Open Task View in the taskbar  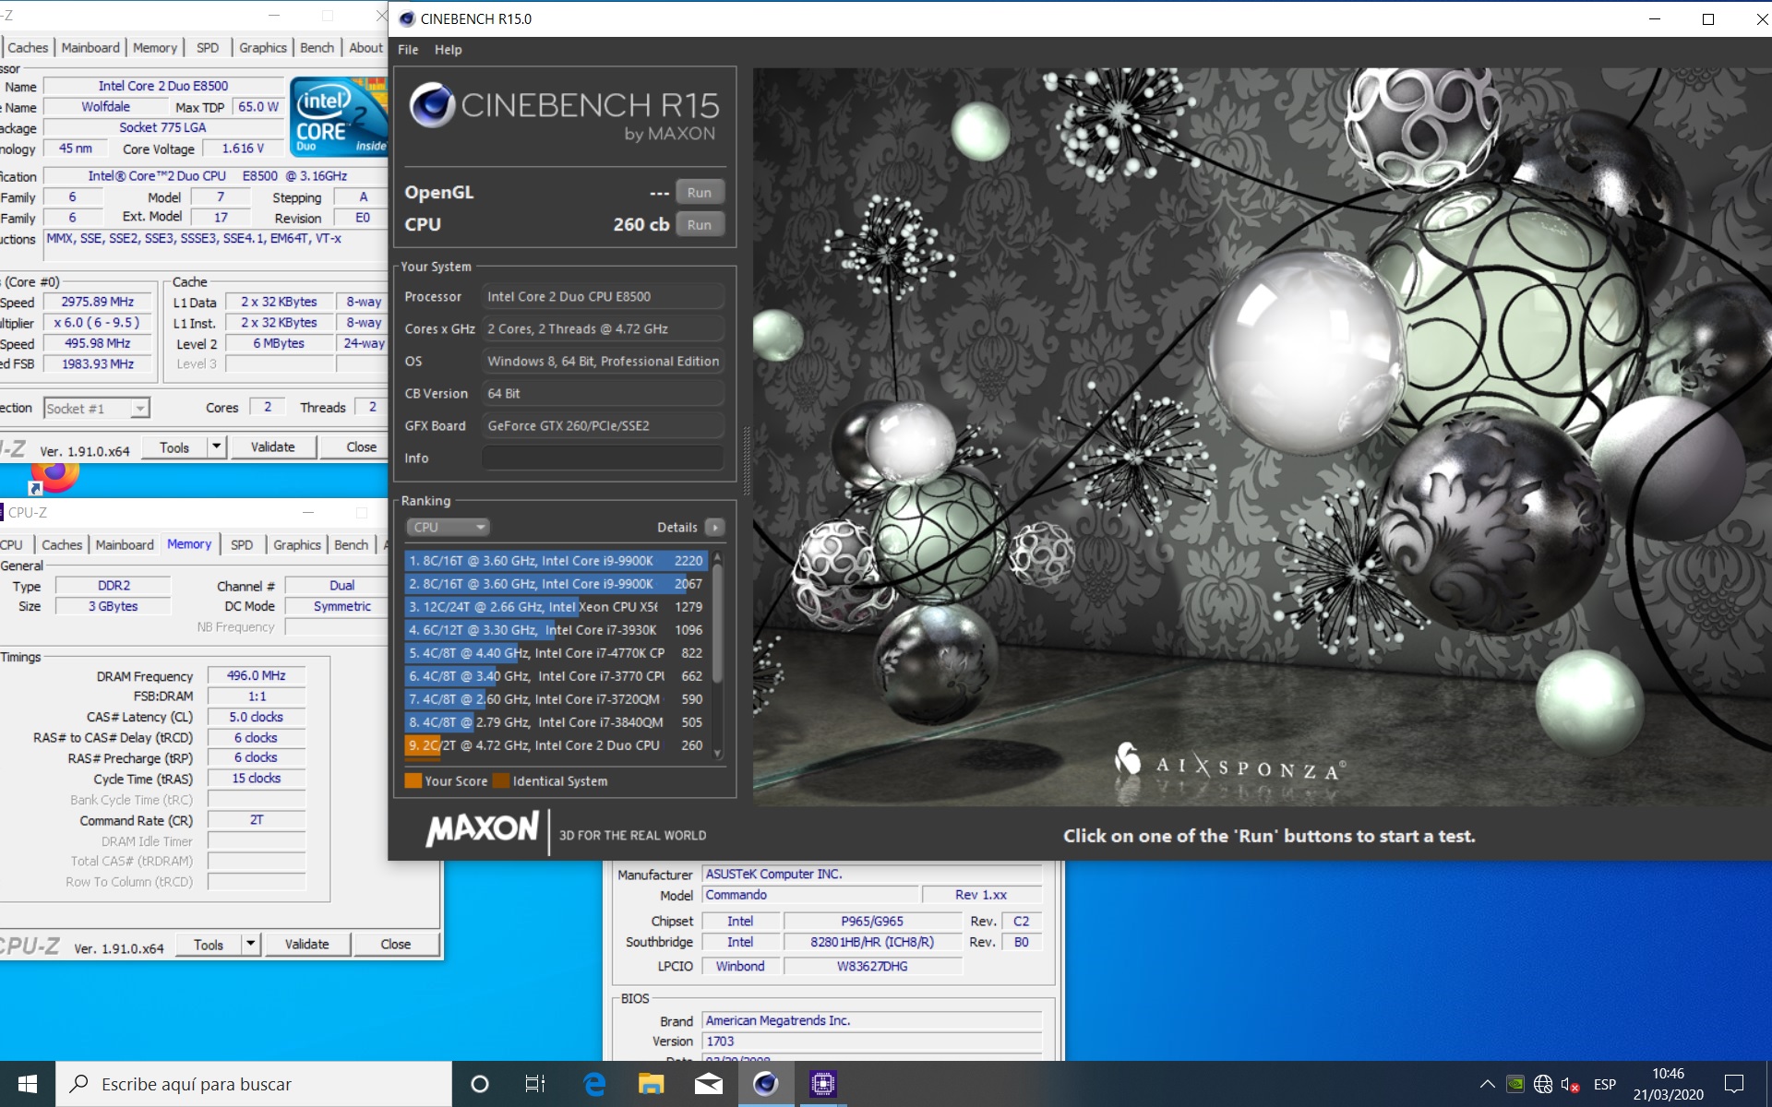click(535, 1084)
